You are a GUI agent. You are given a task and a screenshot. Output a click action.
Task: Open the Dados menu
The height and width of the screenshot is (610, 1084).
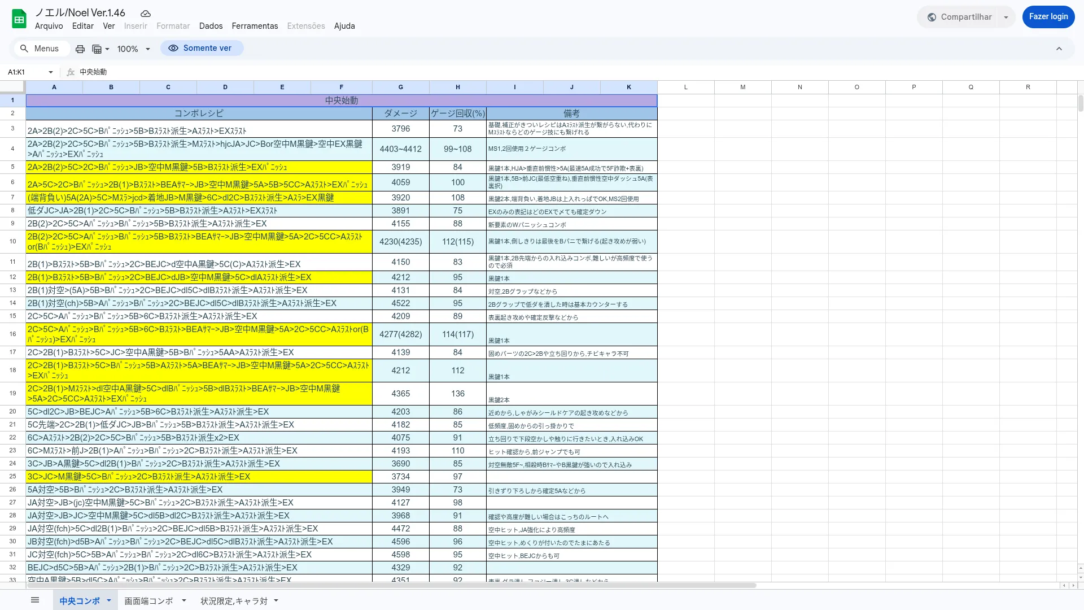click(x=211, y=26)
